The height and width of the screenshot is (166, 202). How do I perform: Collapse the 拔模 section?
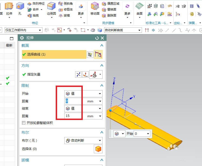coord(102,160)
